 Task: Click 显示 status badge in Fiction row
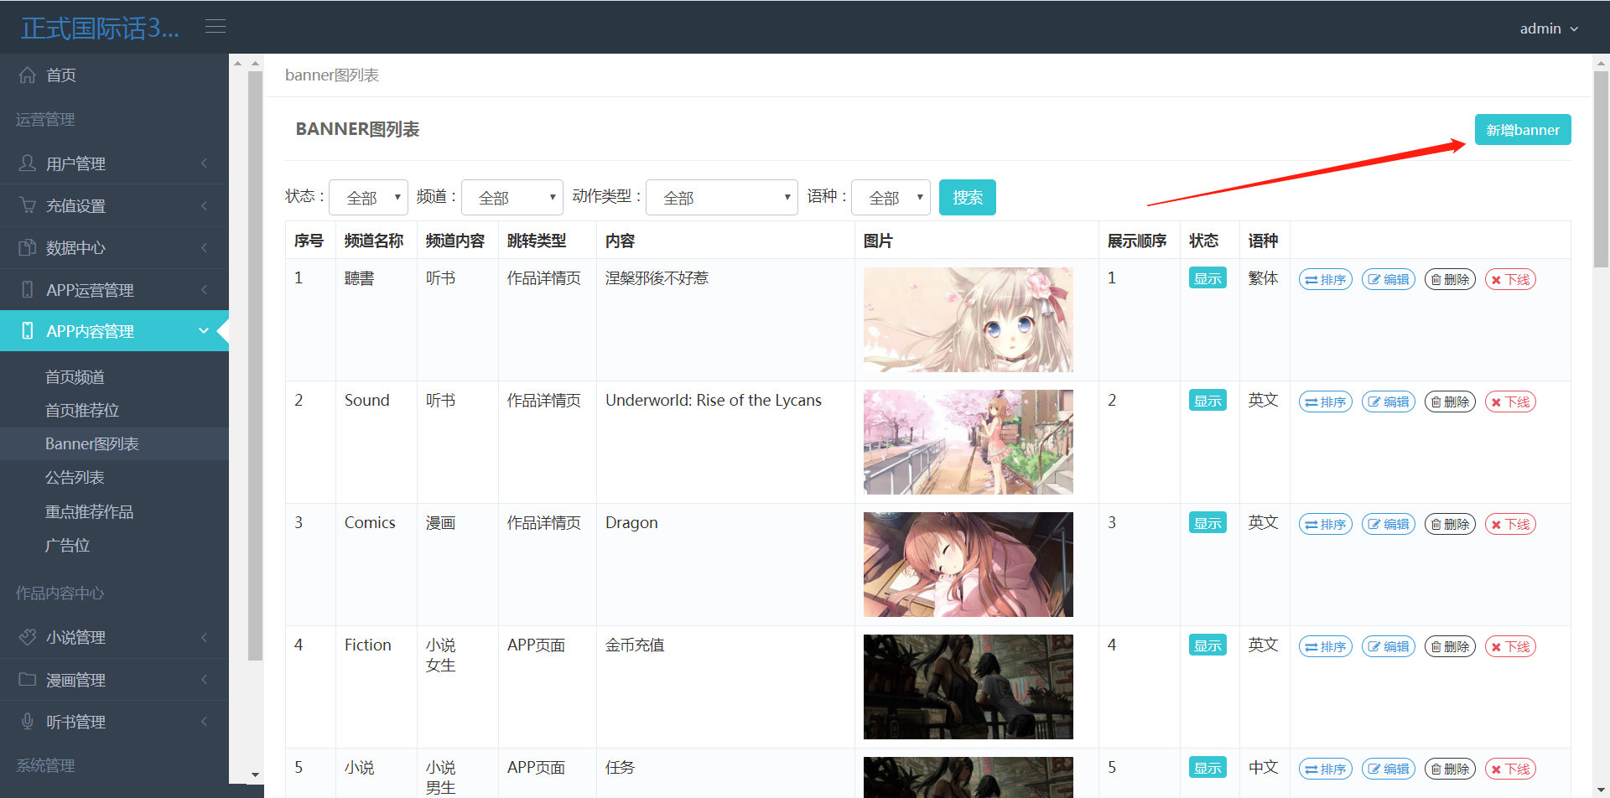(1207, 645)
